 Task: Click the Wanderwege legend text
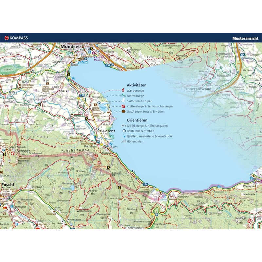coord(136,90)
